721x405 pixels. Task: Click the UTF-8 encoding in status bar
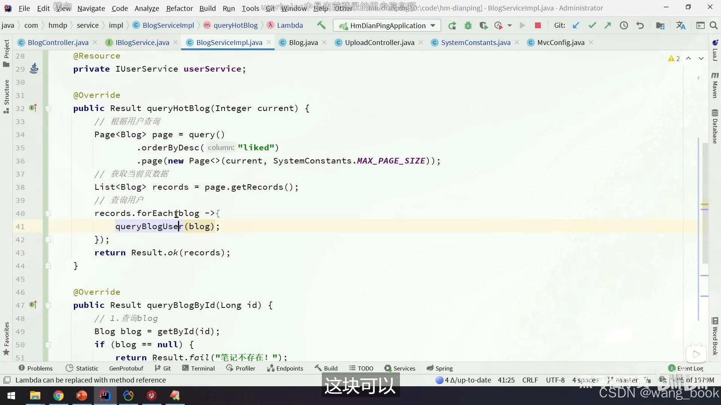click(x=555, y=380)
